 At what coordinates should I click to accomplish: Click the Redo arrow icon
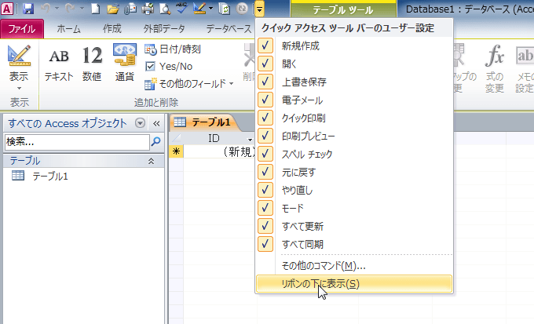coord(70,9)
